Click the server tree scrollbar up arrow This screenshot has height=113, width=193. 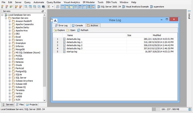click(44, 15)
